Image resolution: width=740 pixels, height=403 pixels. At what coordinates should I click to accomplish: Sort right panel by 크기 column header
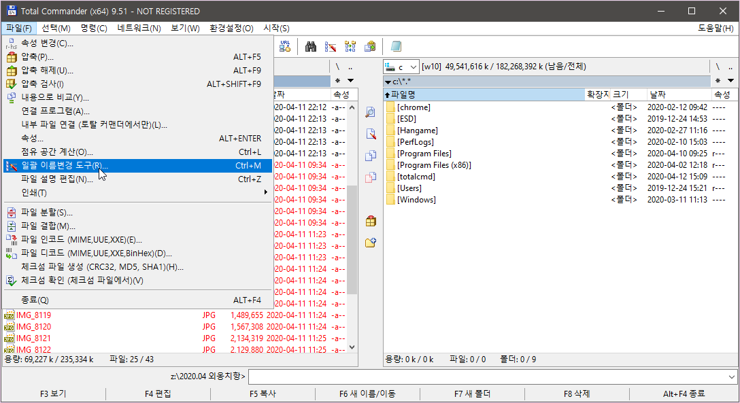[628, 94]
